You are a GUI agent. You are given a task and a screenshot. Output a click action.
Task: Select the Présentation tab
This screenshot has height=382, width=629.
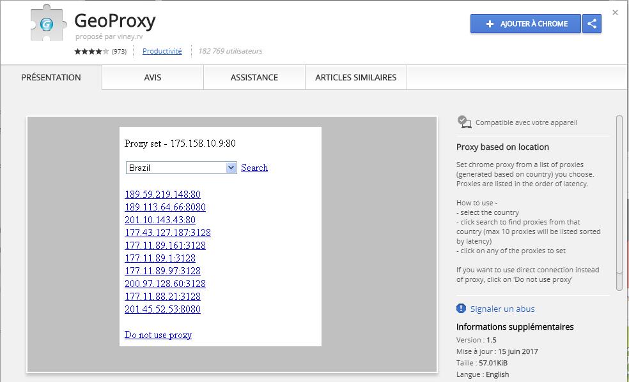coord(51,77)
